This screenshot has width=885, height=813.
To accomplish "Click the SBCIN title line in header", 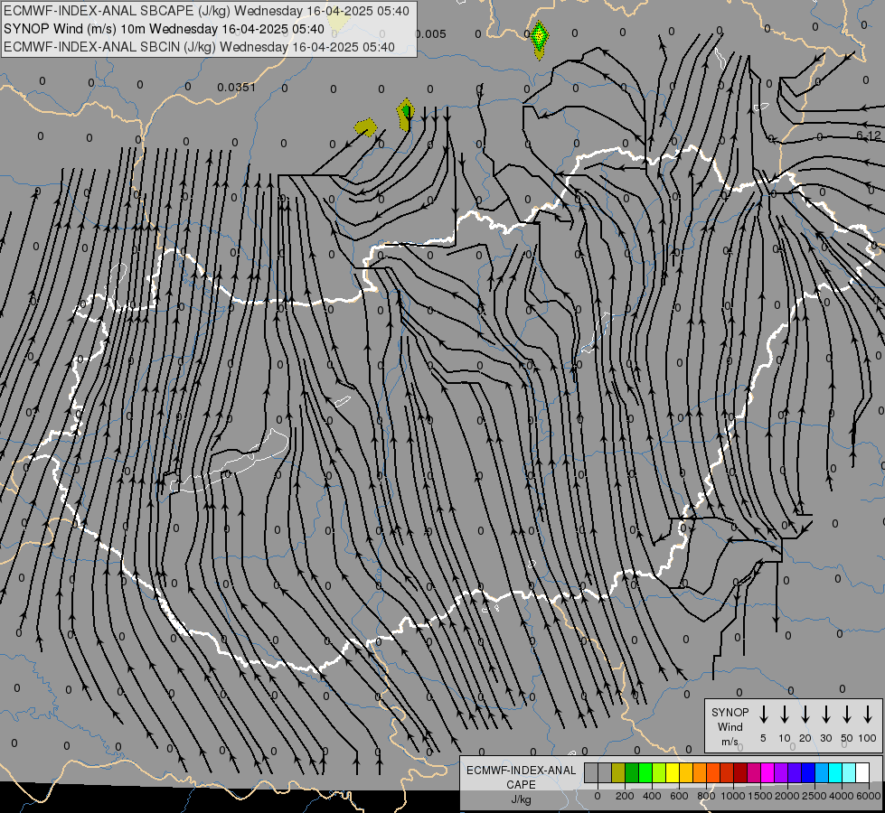I will pyautogui.click(x=199, y=47).
